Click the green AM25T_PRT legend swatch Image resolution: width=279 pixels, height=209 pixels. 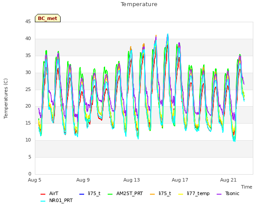(x=110, y=194)
